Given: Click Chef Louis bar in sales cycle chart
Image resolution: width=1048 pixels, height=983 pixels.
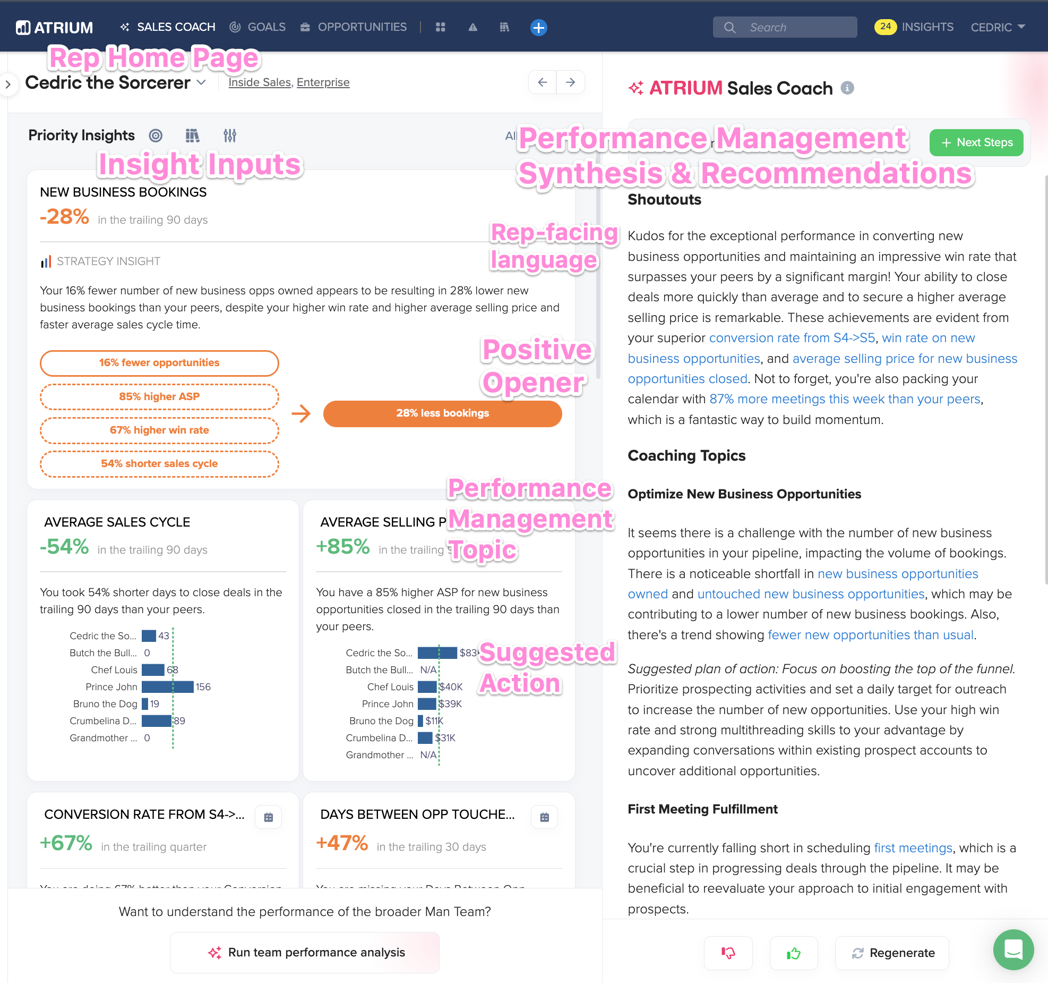Looking at the screenshot, I should click(153, 670).
